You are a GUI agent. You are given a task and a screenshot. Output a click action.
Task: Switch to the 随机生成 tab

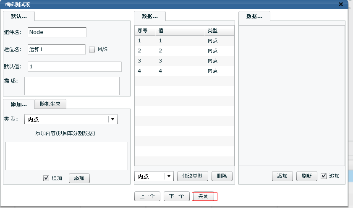[x=50, y=104]
